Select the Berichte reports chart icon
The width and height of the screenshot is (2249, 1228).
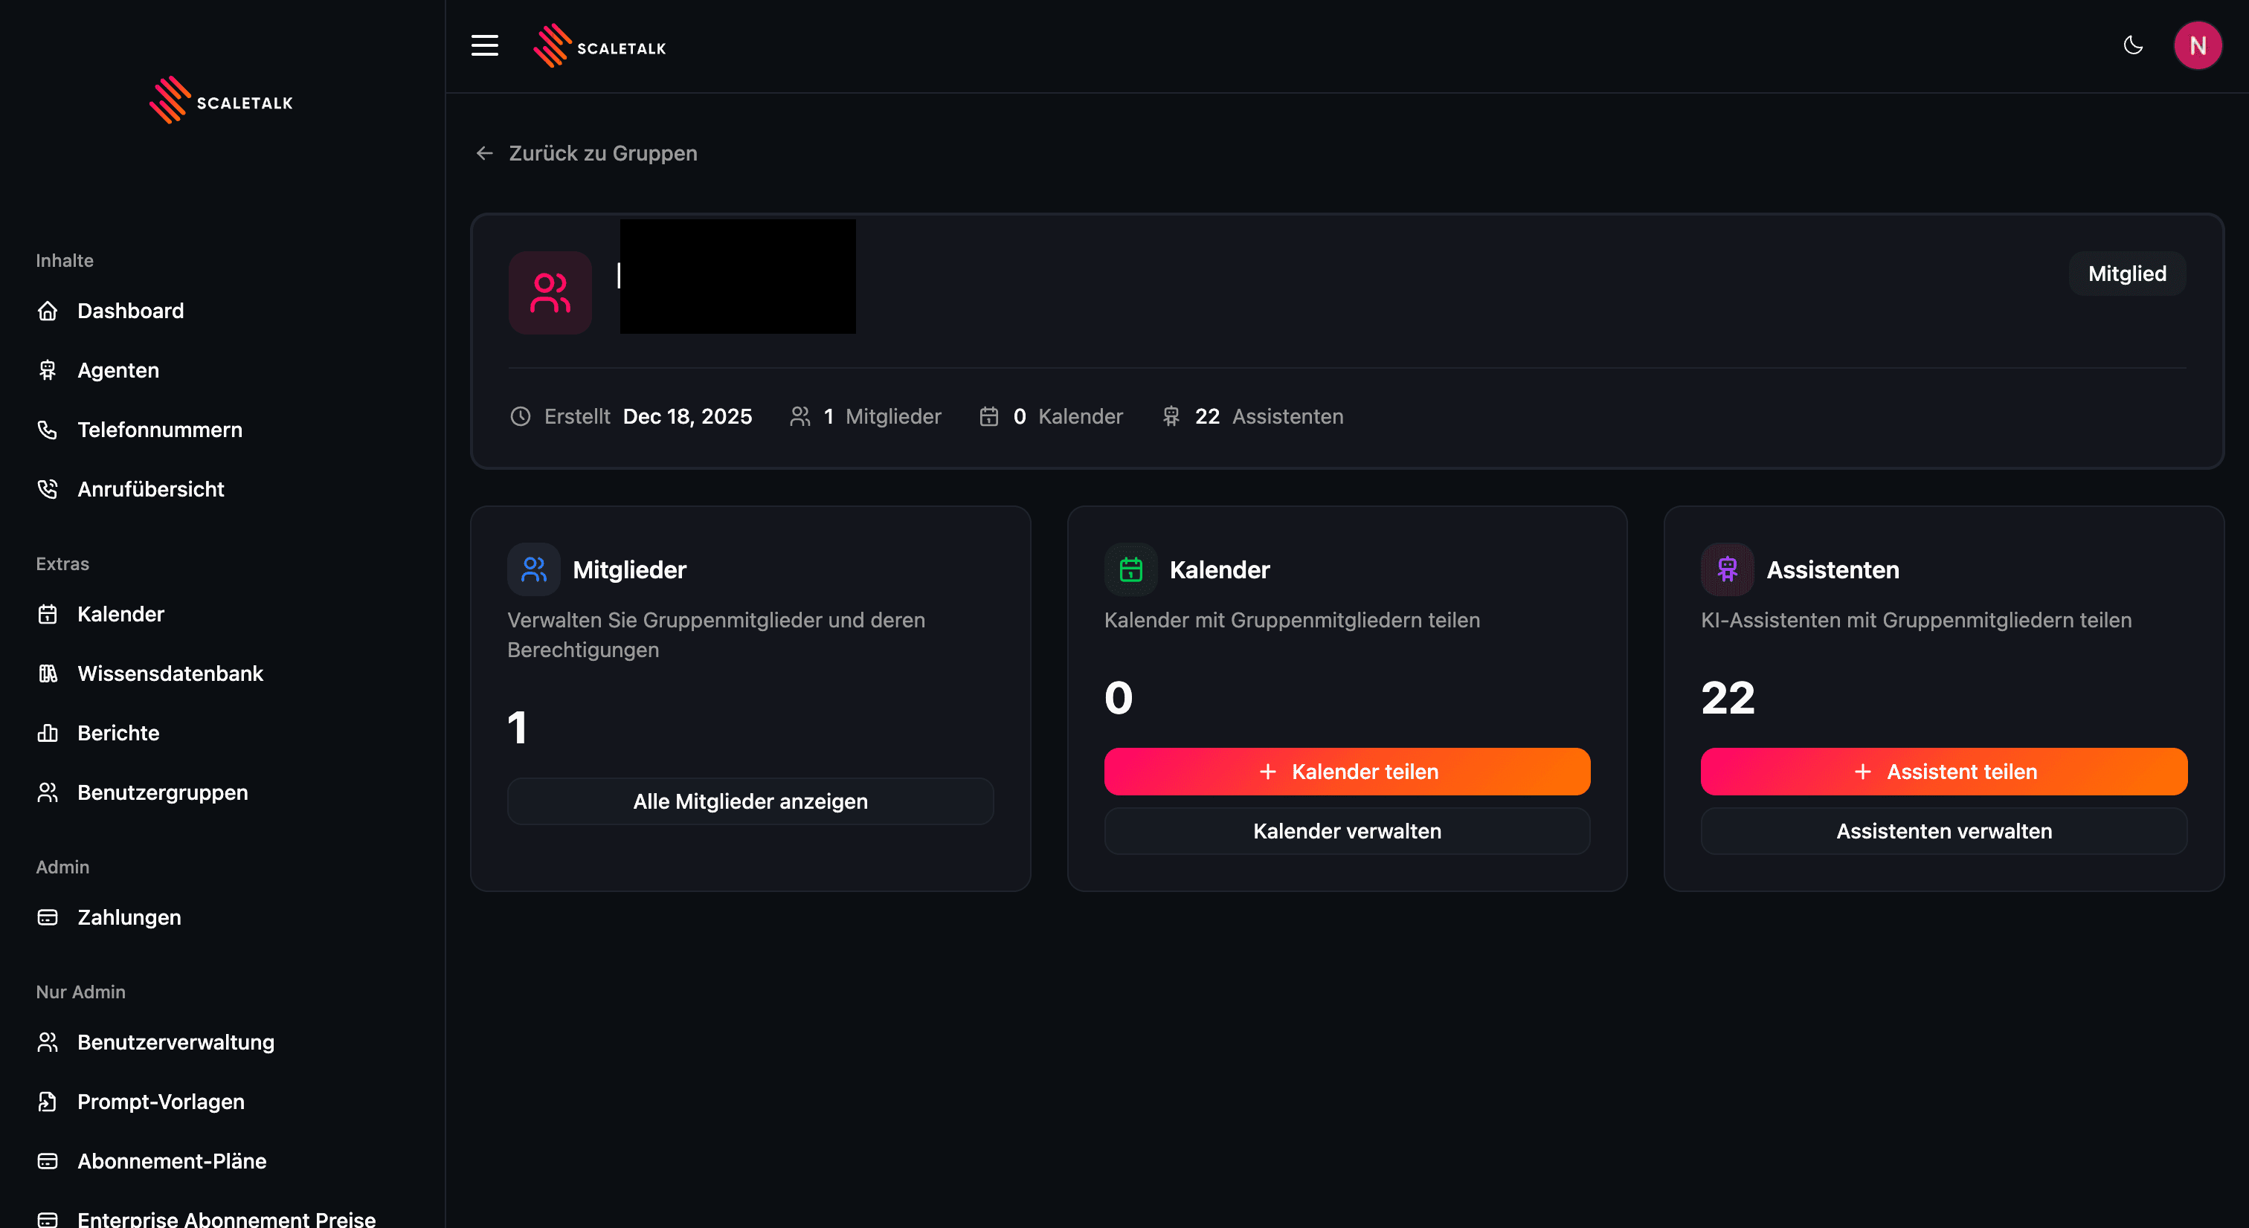coord(48,732)
